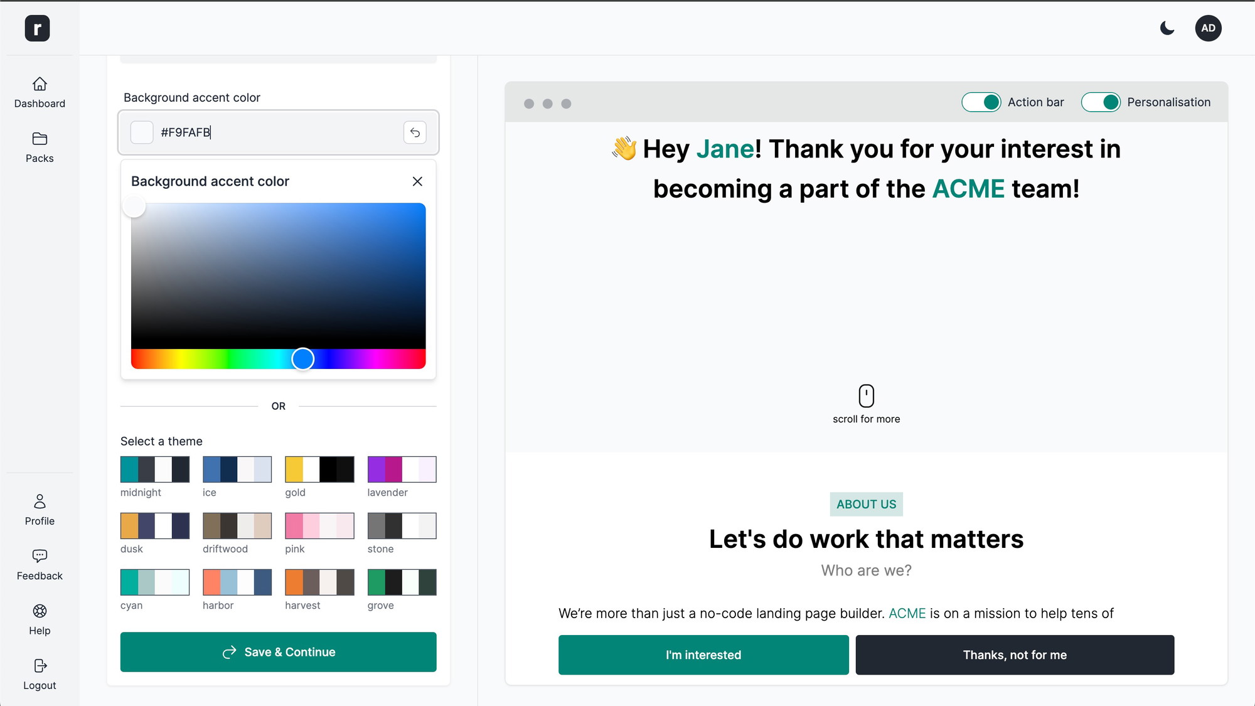Open the Help lifebuoy icon
The width and height of the screenshot is (1255, 706).
[x=40, y=611]
